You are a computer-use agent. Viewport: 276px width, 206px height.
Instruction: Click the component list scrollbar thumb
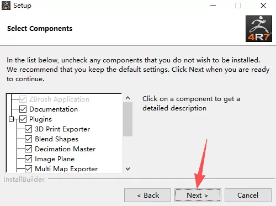click(x=128, y=119)
